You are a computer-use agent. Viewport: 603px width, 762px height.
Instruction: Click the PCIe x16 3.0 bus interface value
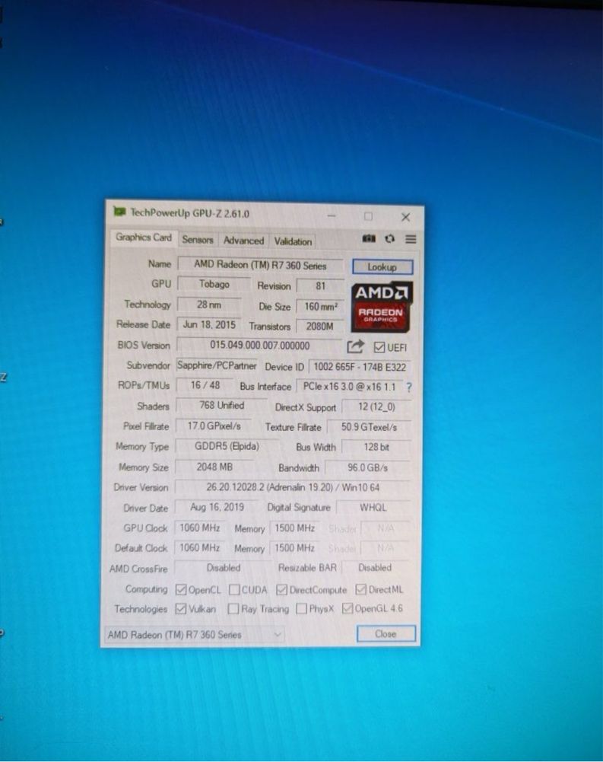pyautogui.click(x=350, y=387)
